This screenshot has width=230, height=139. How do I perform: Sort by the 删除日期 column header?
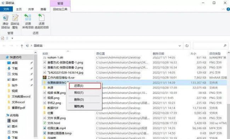click(158, 54)
